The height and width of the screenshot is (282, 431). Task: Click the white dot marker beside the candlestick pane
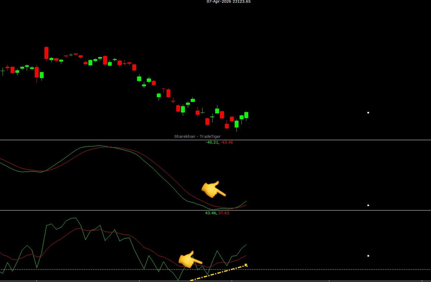[368, 112]
